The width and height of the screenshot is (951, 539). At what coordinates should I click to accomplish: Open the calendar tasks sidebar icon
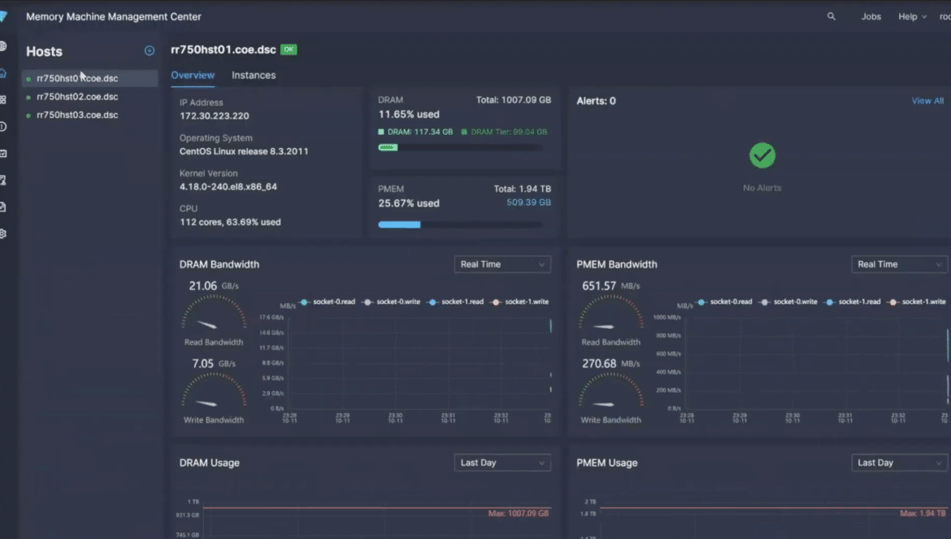[x=3, y=154]
